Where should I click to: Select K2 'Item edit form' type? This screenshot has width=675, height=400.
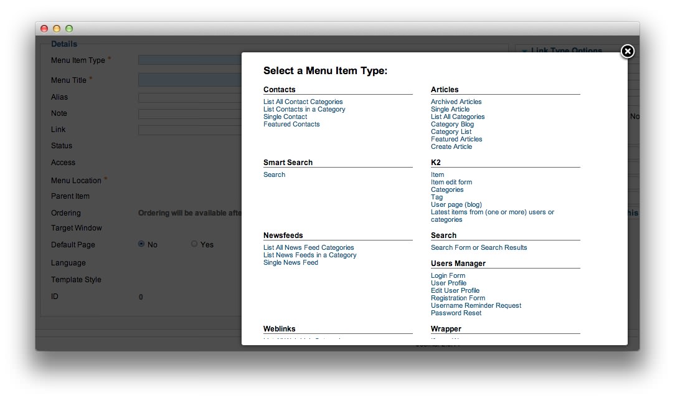point(451,183)
